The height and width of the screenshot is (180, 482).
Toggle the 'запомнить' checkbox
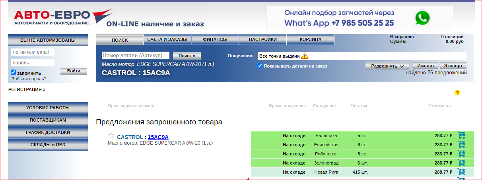pyautogui.click(x=14, y=72)
